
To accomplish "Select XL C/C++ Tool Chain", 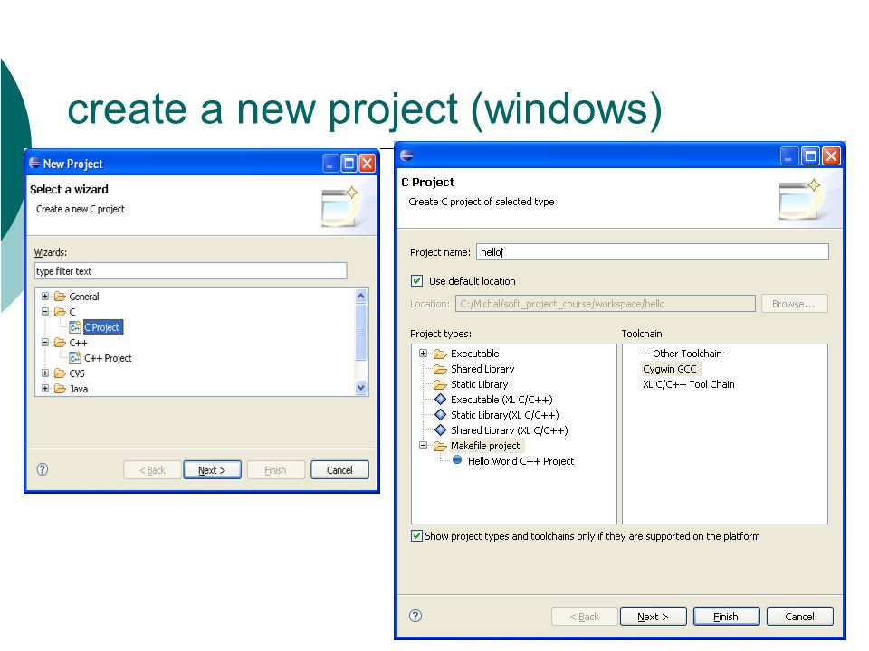I will pyautogui.click(x=688, y=384).
